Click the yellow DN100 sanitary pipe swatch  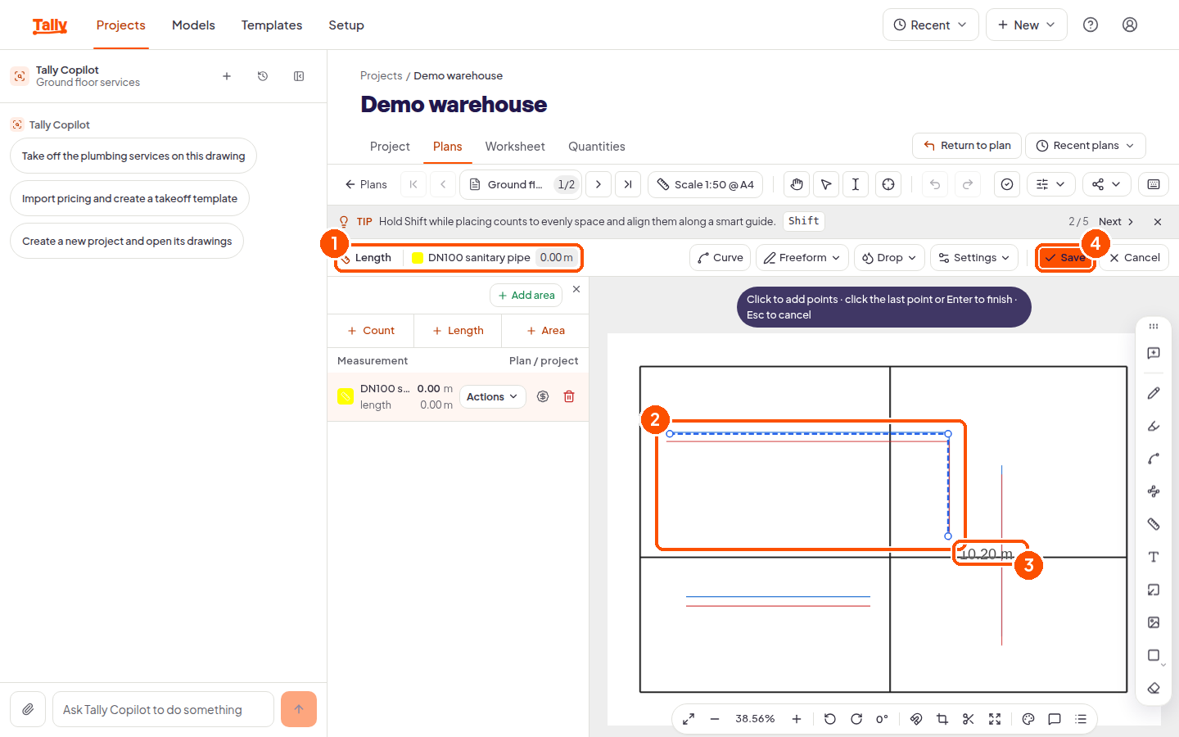pyautogui.click(x=418, y=257)
